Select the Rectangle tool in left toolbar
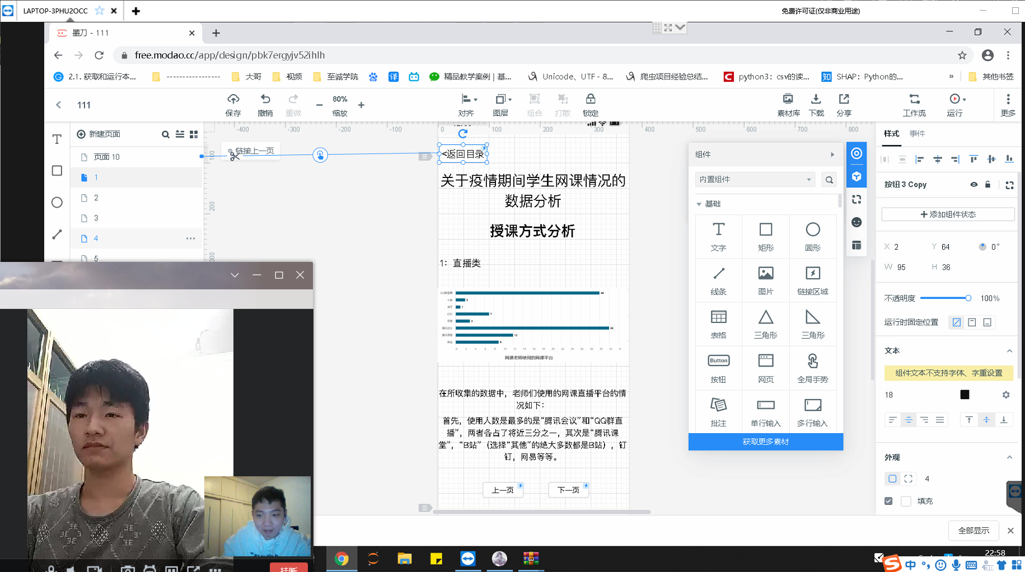1025x572 pixels. pyautogui.click(x=57, y=171)
